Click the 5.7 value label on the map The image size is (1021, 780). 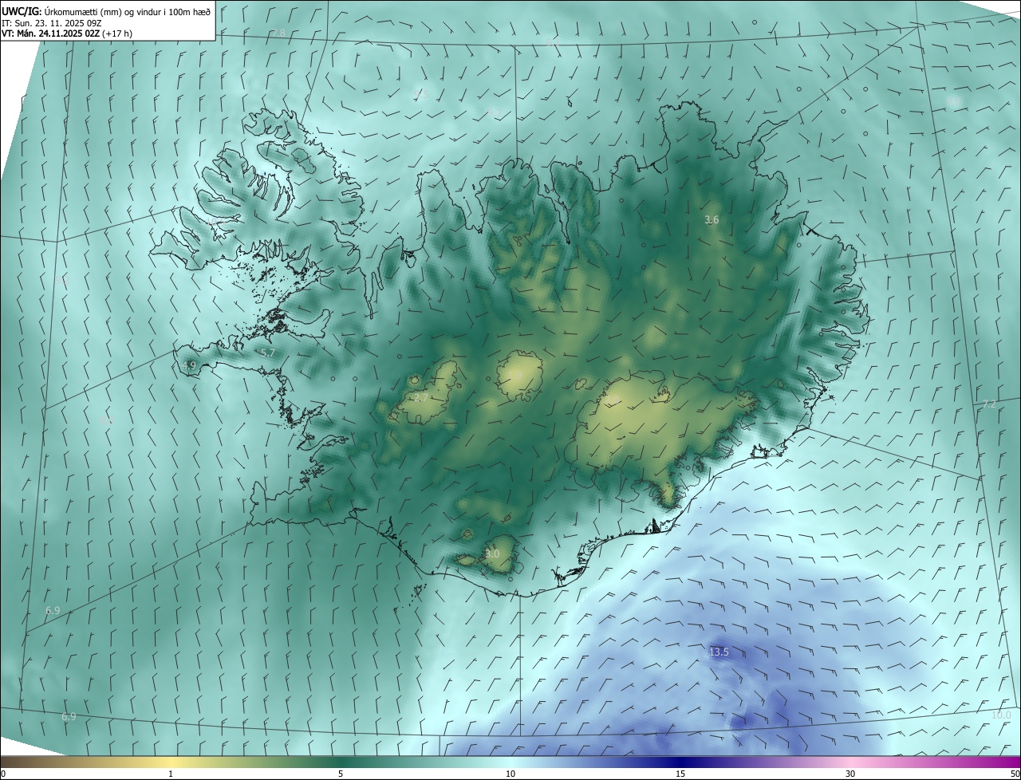(x=268, y=353)
